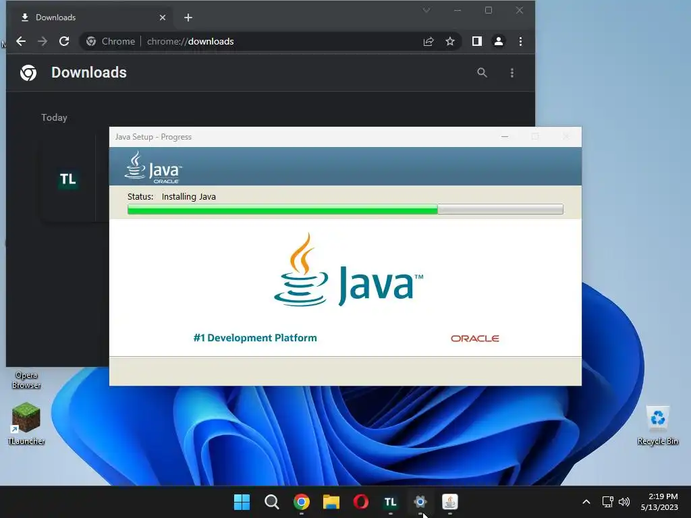Open File Explorer from taskbar
The height and width of the screenshot is (518, 691).
tap(331, 502)
